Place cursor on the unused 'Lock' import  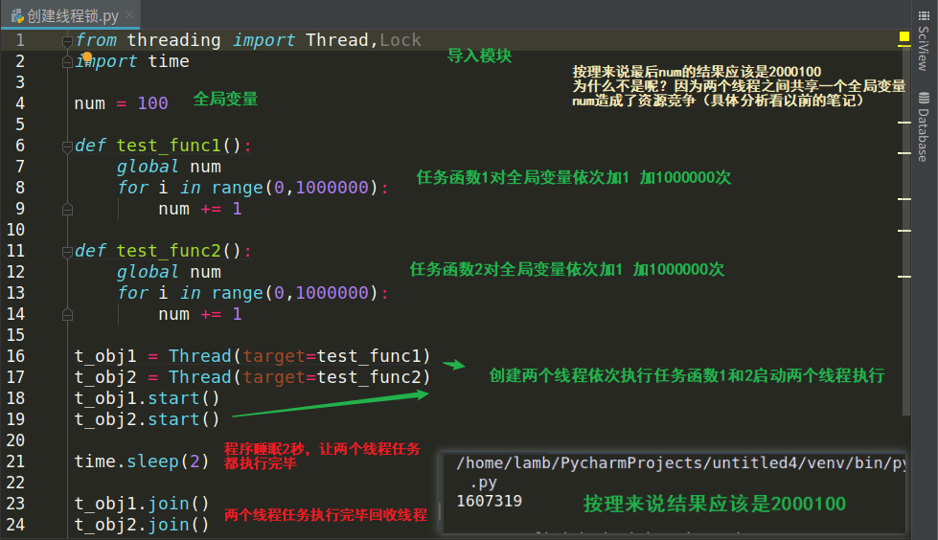coord(400,40)
